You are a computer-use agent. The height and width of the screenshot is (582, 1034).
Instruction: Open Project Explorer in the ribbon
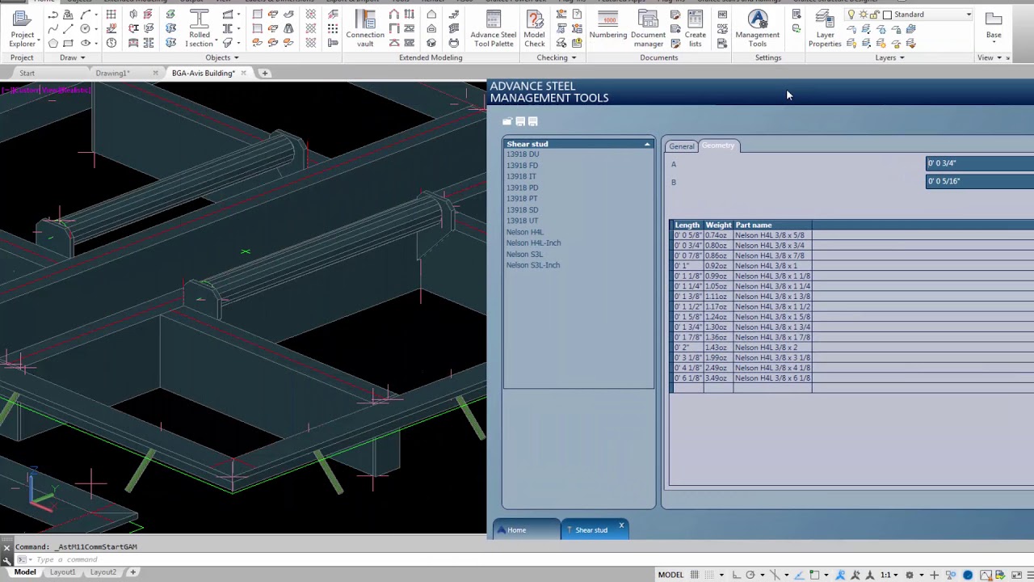coord(22,27)
